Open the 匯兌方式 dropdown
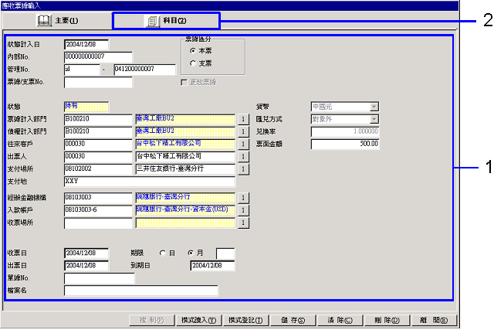 pos(374,119)
